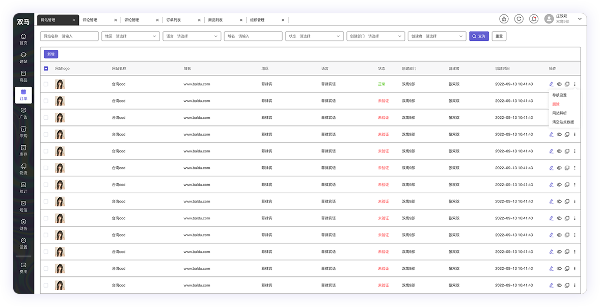Image resolution: width=600 pixels, height=307 pixels.
Task: Choose 清空站点数据 from the popup menu
Action: (563, 122)
